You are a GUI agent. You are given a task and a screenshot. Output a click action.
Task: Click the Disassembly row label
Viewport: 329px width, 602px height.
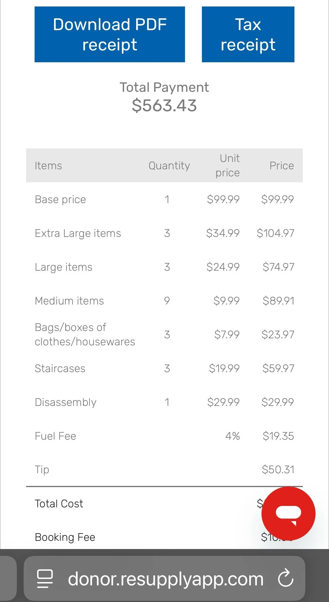pyautogui.click(x=66, y=402)
